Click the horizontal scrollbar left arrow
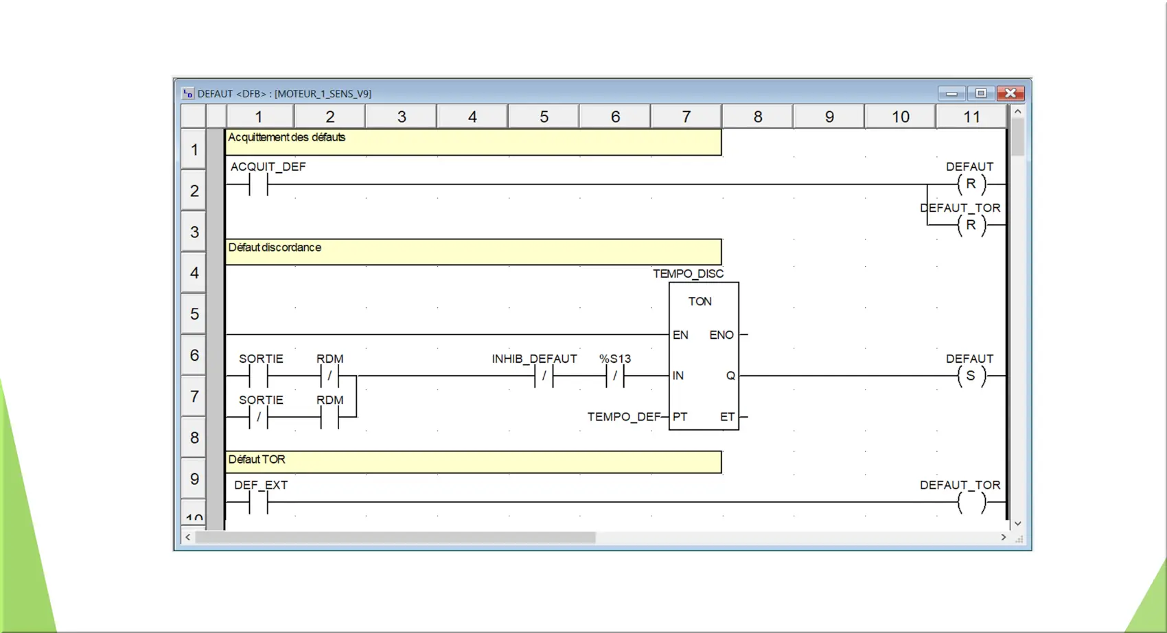The height and width of the screenshot is (633, 1167). coord(188,538)
